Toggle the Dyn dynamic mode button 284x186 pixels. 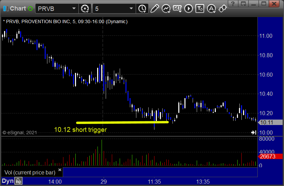pyautogui.click(x=8, y=181)
